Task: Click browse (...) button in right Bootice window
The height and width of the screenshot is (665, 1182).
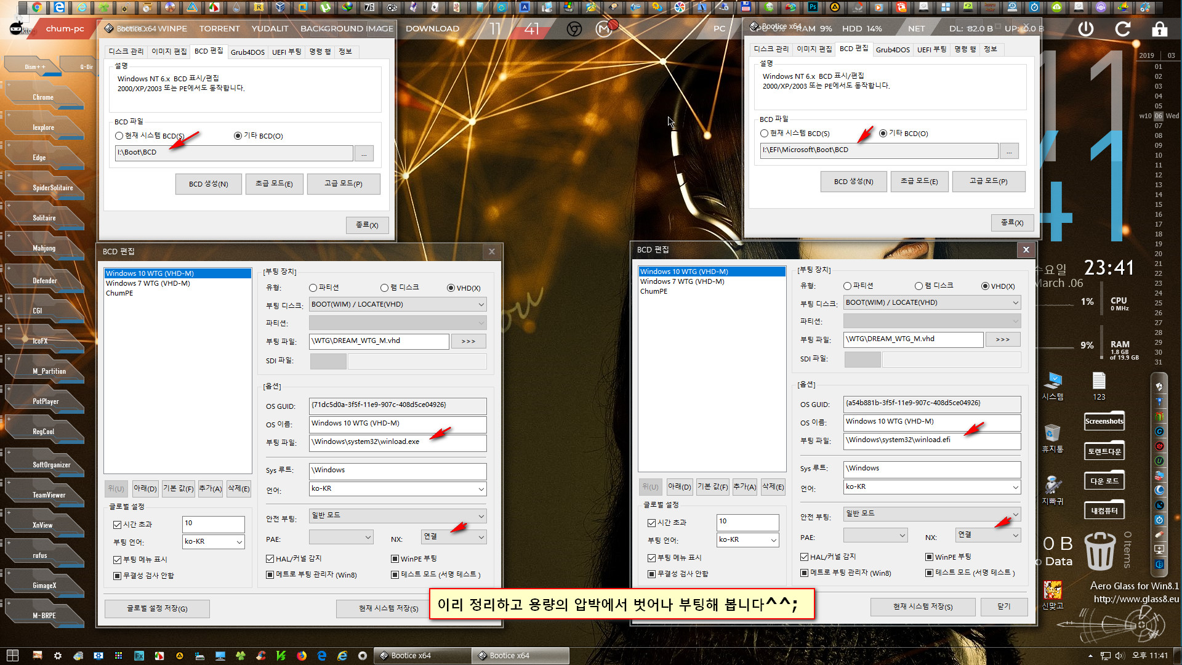Action: point(1009,150)
